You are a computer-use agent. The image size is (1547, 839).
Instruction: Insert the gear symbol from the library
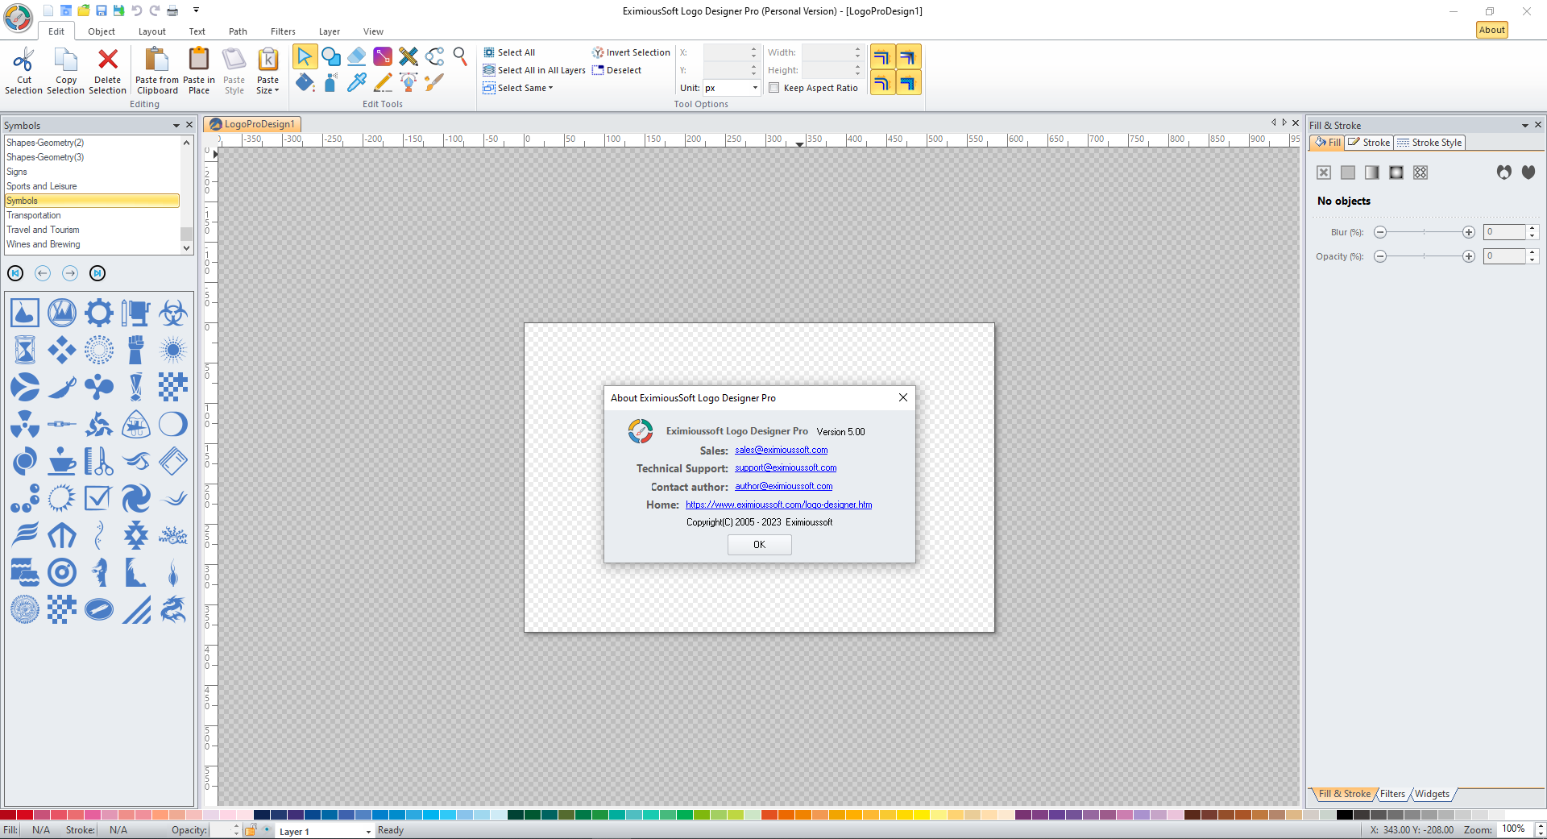point(99,313)
